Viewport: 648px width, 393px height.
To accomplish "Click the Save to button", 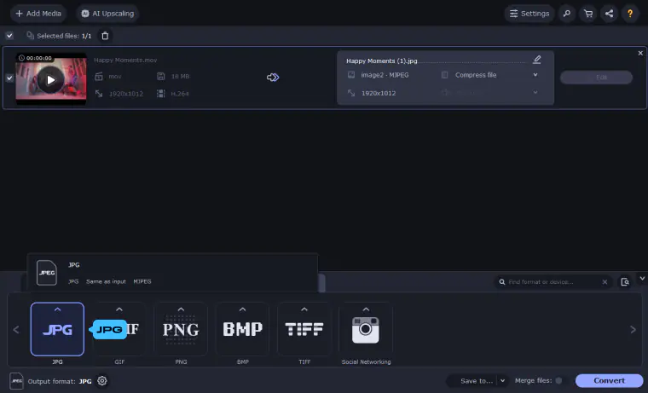I will (x=475, y=380).
